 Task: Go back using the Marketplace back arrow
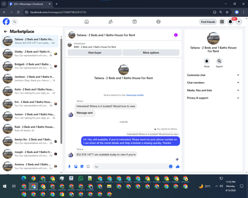[x=5, y=31]
